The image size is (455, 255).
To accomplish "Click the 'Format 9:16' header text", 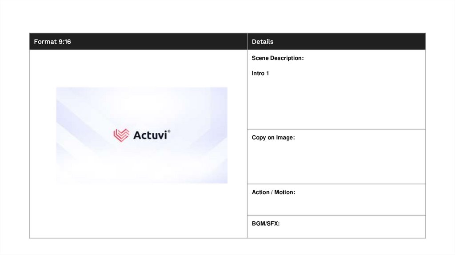I will coord(52,41).
